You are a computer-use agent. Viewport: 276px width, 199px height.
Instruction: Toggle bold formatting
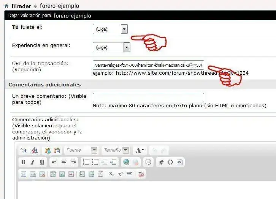coord(23,162)
